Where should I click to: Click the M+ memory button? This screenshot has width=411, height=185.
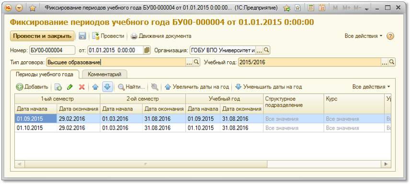[346, 8]
